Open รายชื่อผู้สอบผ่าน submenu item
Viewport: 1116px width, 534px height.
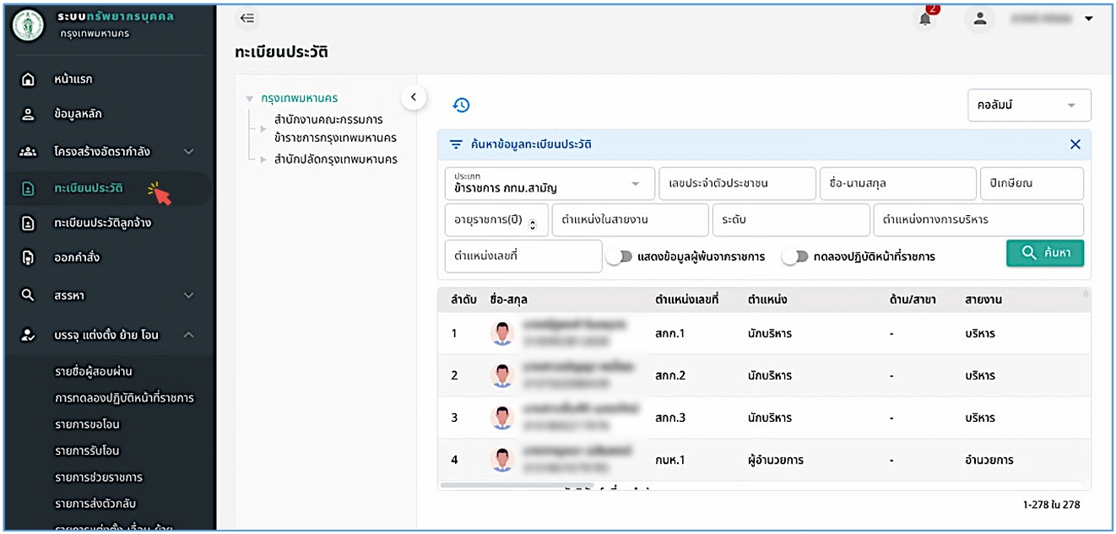(93, 371)
